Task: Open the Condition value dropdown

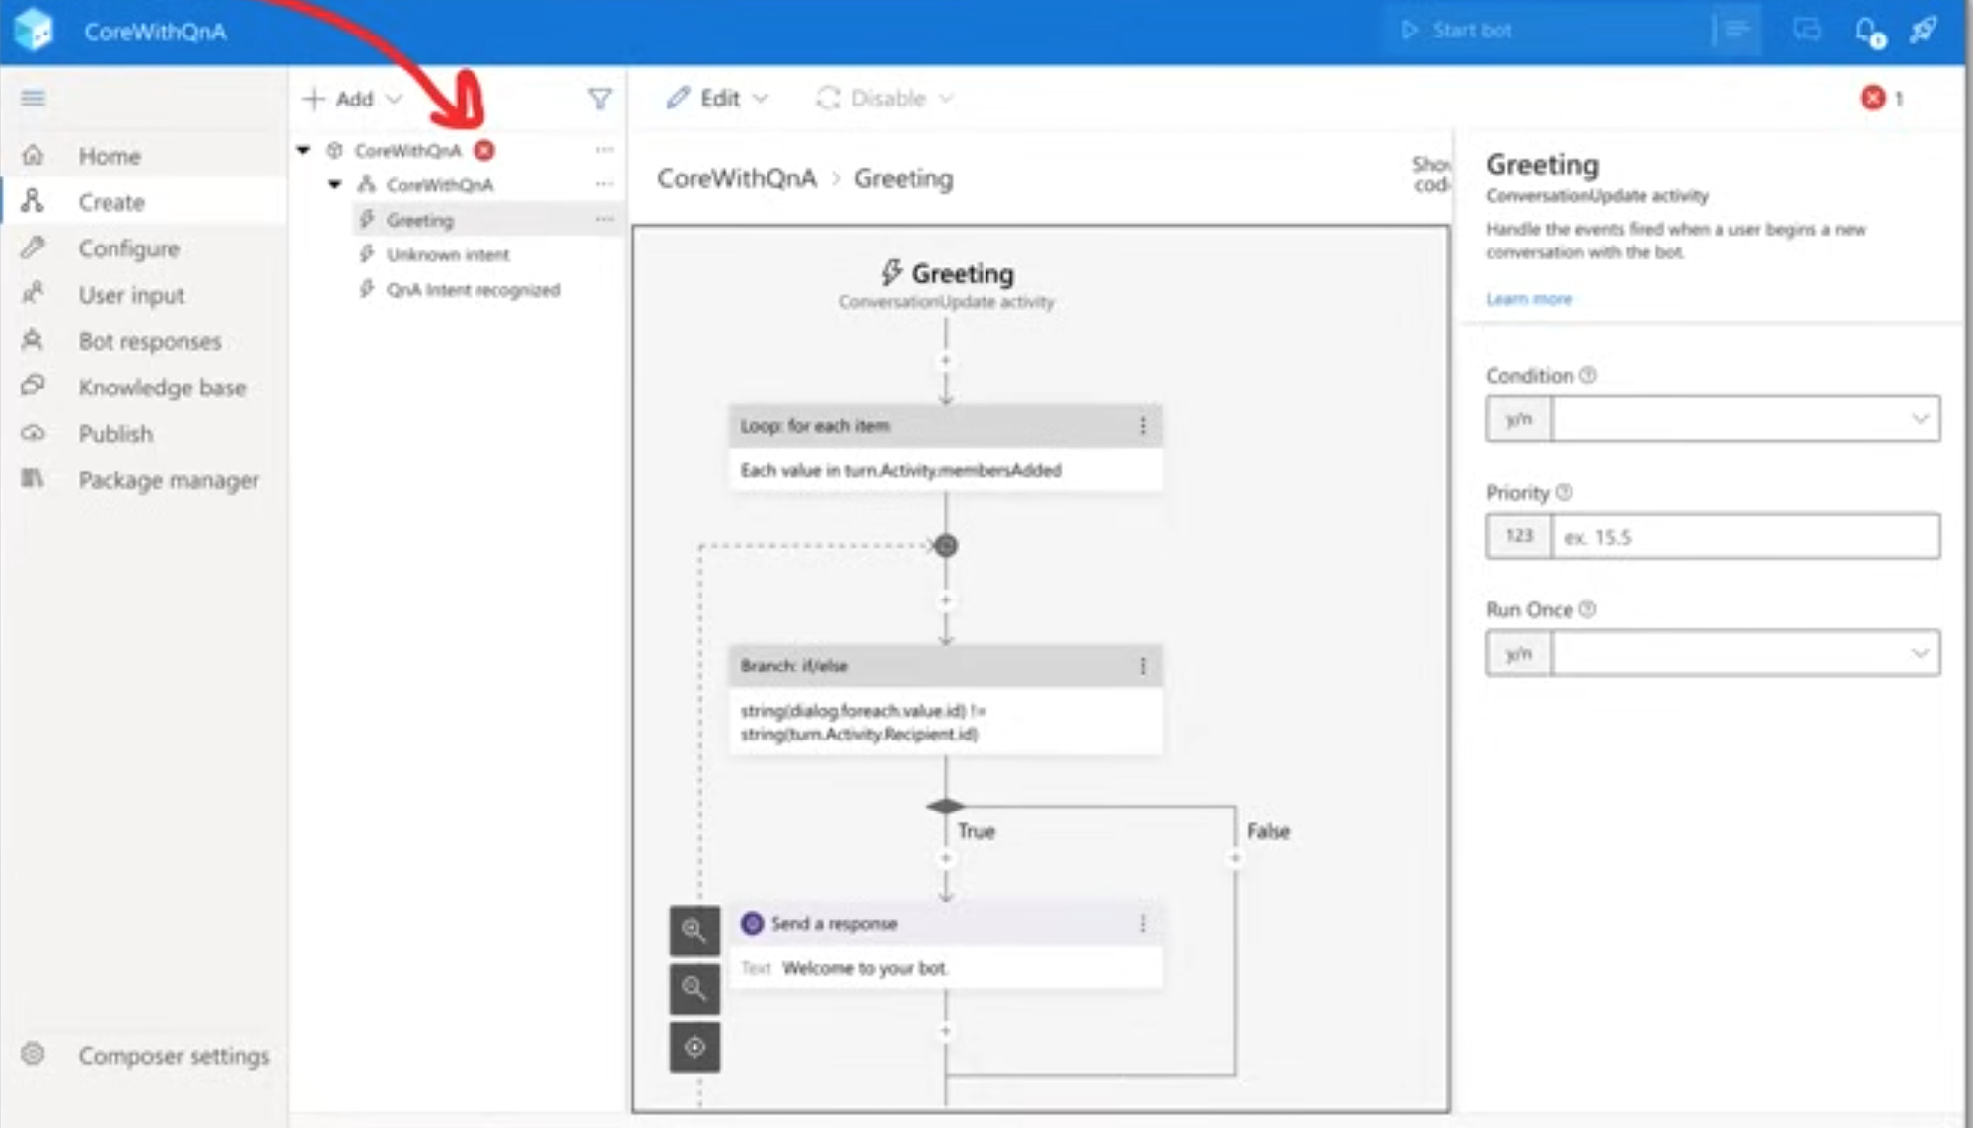Action: pos(1745,419)
